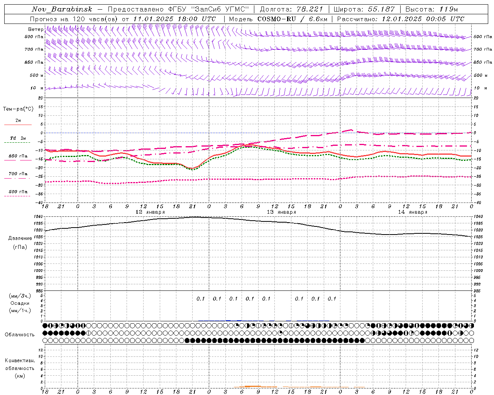494x395 pixels.
Task: Click the Конвективн. облачность label
Action: point(20,368)
